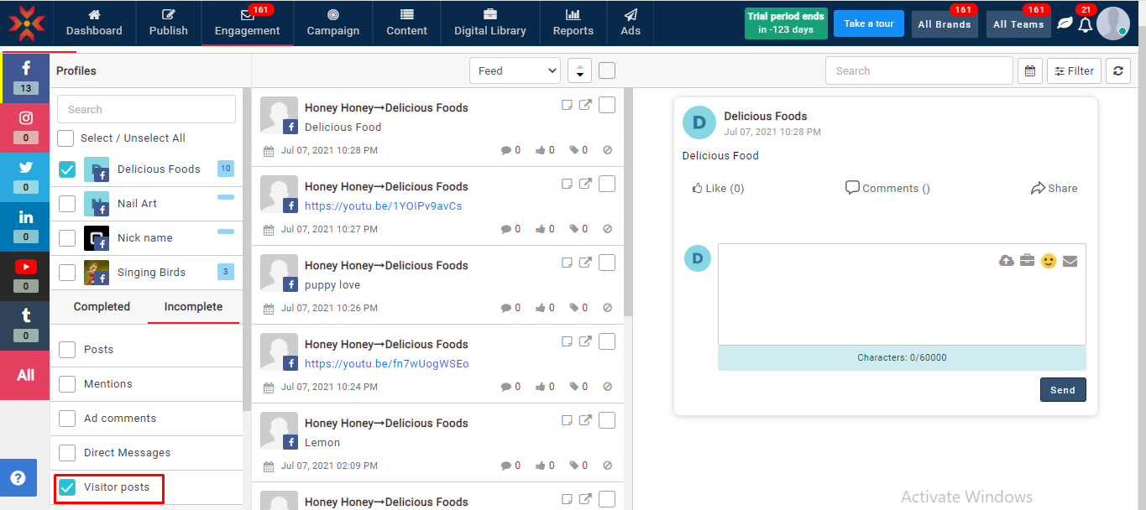Click the profiles Search input field
This screenshot has width=1146, height=510.
coord(146,109)
